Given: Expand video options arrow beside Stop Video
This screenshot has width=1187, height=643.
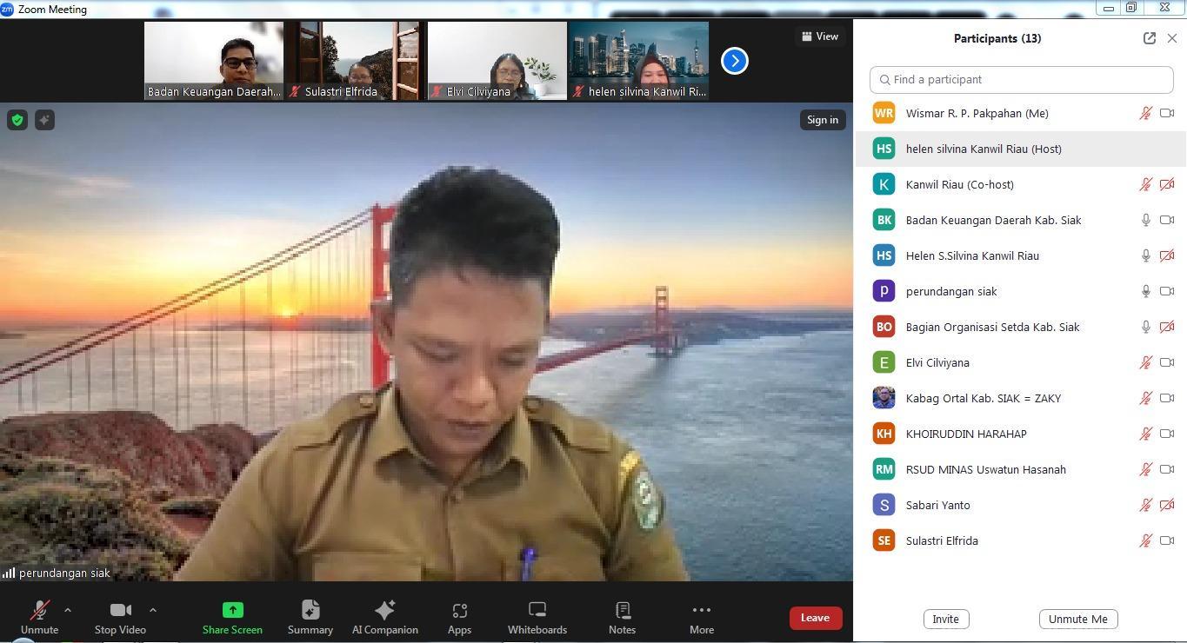Looking at the screenshot, I should click(x=153, y=610).
